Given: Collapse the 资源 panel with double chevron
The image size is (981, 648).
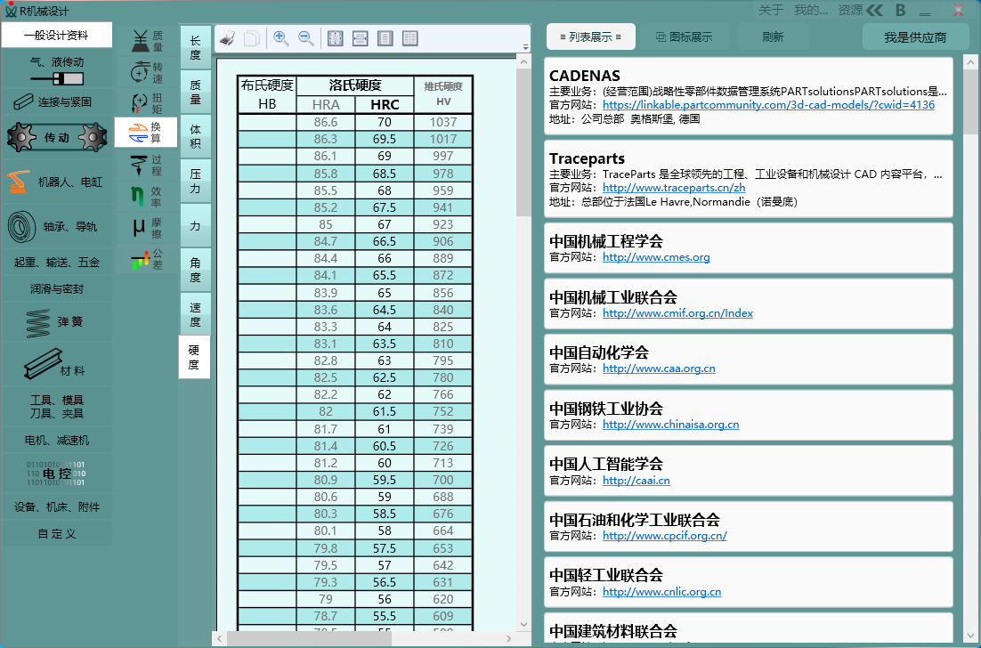Looking at the screenshot, I should point(874,10).
